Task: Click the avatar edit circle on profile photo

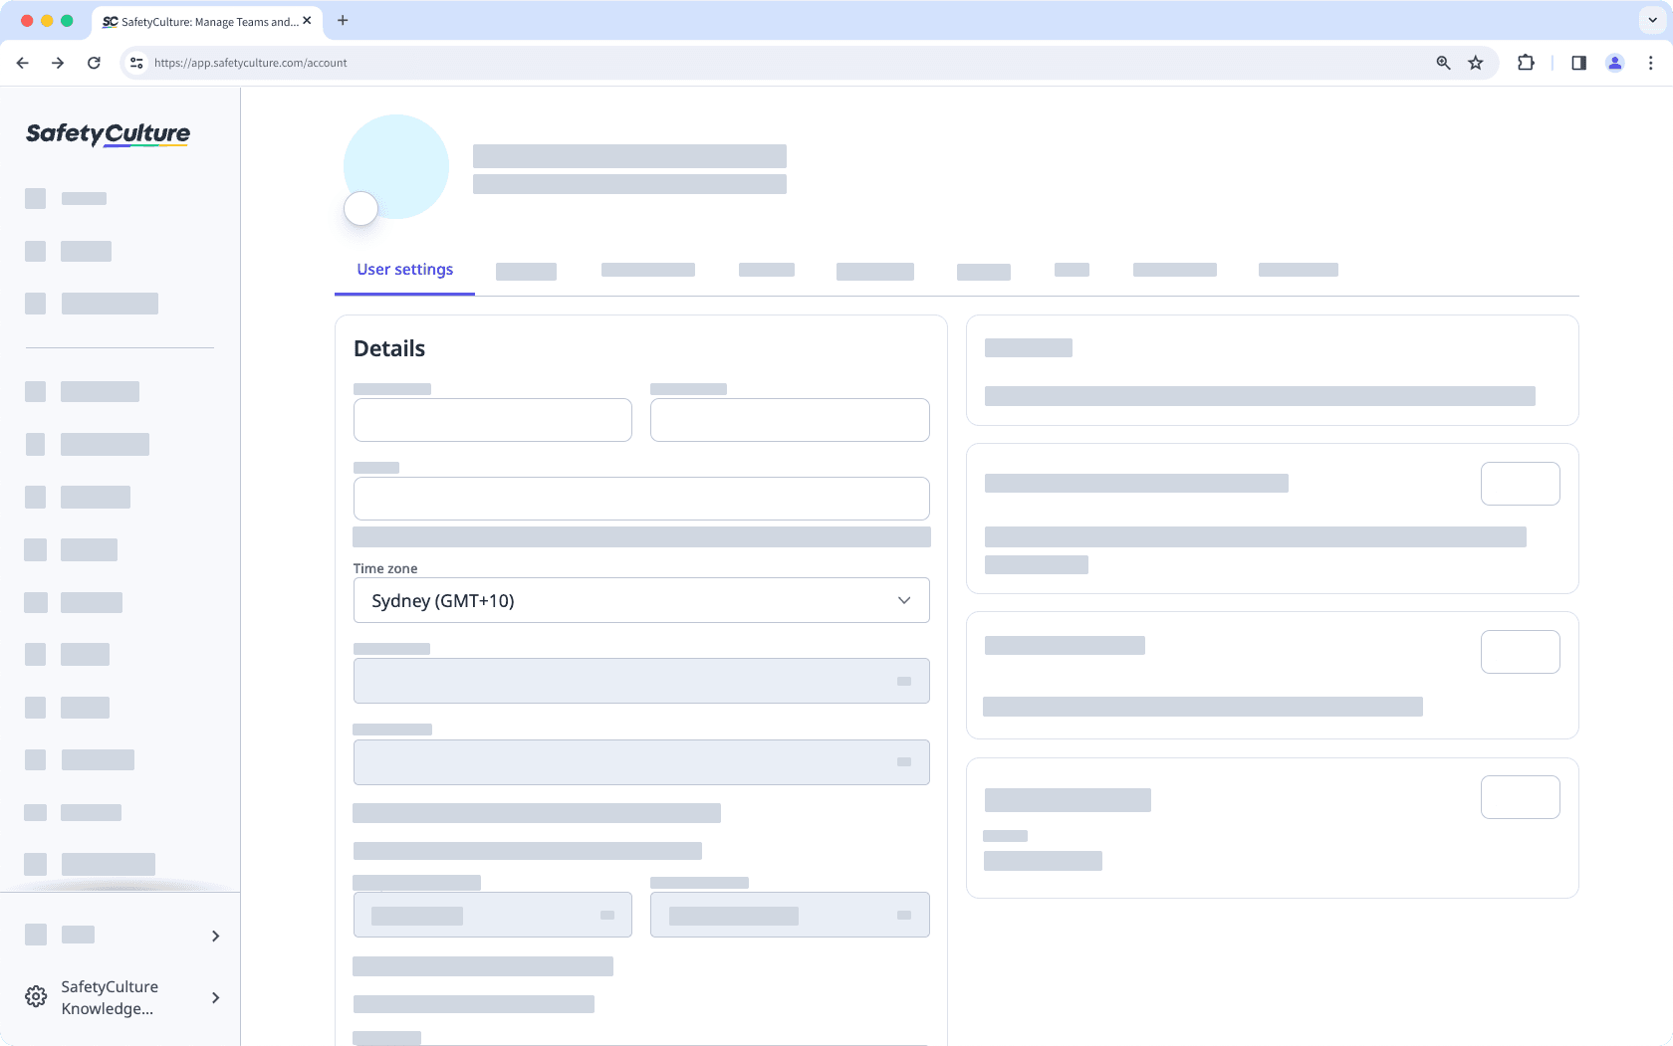Action: (x=360, y=209)
